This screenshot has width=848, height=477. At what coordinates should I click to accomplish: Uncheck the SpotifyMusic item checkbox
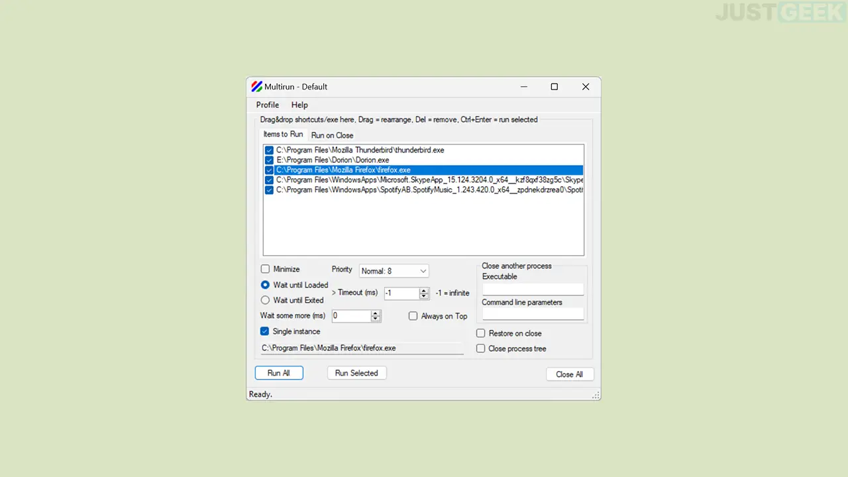click(x=269, y=190)
